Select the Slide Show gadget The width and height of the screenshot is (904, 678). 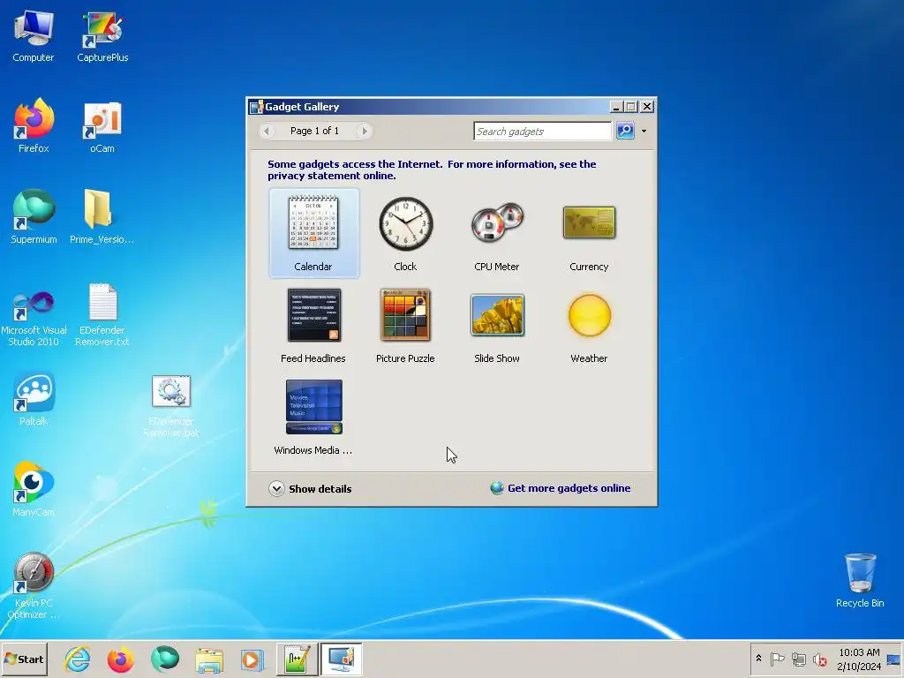tap(496, 325)
